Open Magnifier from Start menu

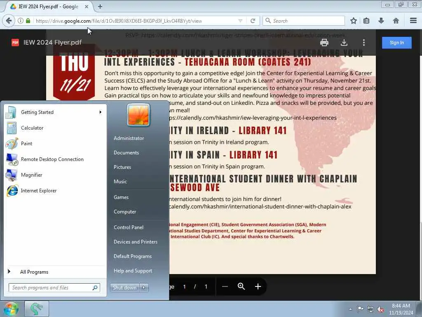[54, 175]
